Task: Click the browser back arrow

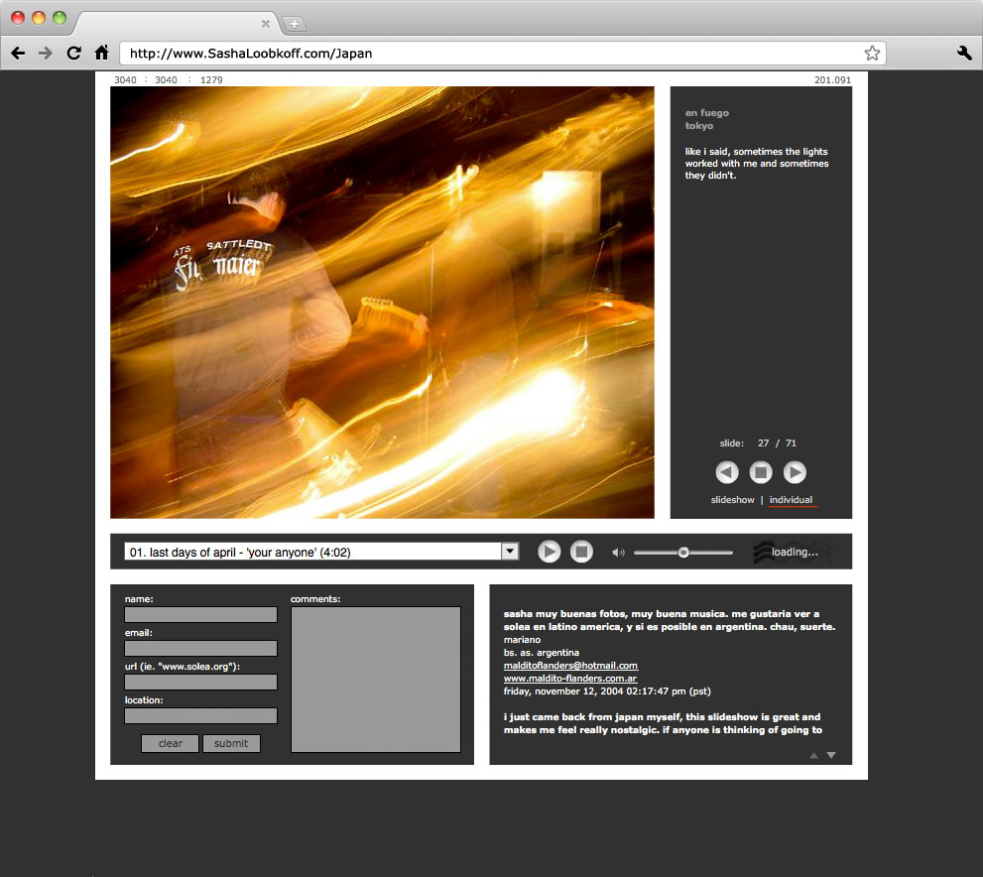Action: [18, 54]
